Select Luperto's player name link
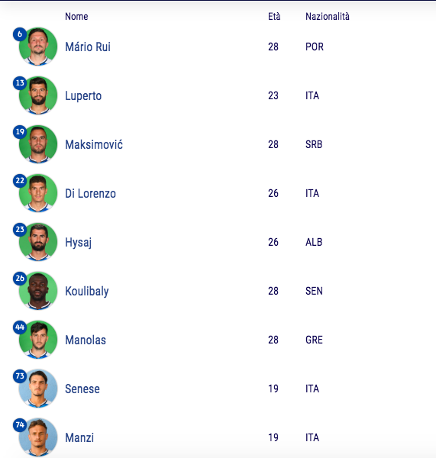The image size is (436, 458). click(83, 96)
